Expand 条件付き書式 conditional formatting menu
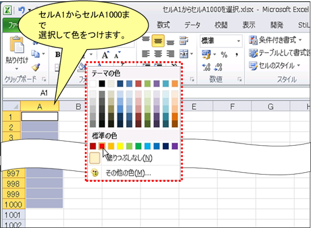The image size is (311, 228). pos(275,40)
